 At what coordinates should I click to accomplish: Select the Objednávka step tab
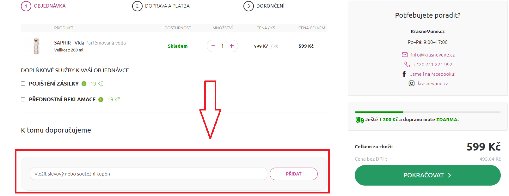43,6
